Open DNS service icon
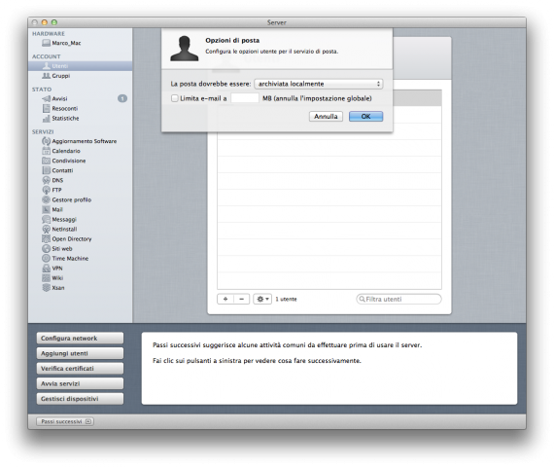The image size is (554, 468). [46, 180]
